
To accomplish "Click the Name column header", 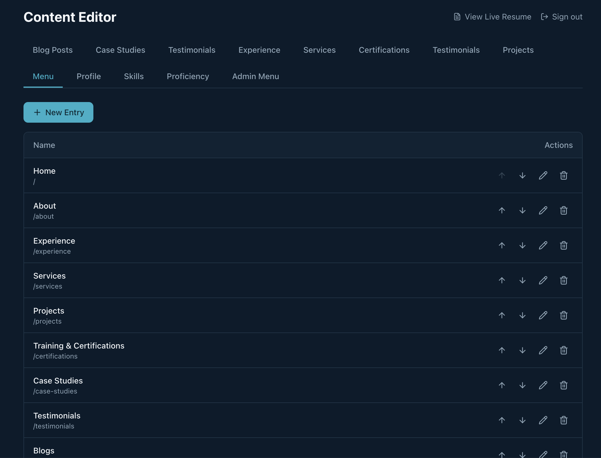I will [44, 145].
